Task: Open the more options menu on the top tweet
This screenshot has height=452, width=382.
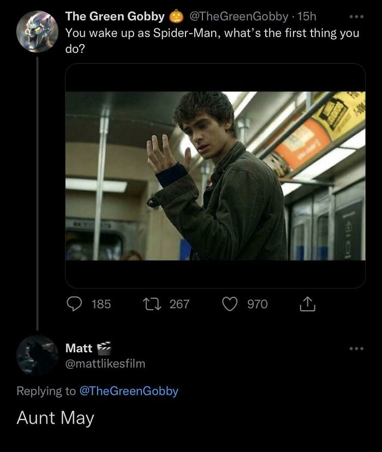Action: coord(357,16)
